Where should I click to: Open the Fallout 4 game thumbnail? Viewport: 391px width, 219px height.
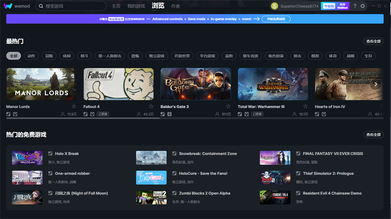pos(118,84)
